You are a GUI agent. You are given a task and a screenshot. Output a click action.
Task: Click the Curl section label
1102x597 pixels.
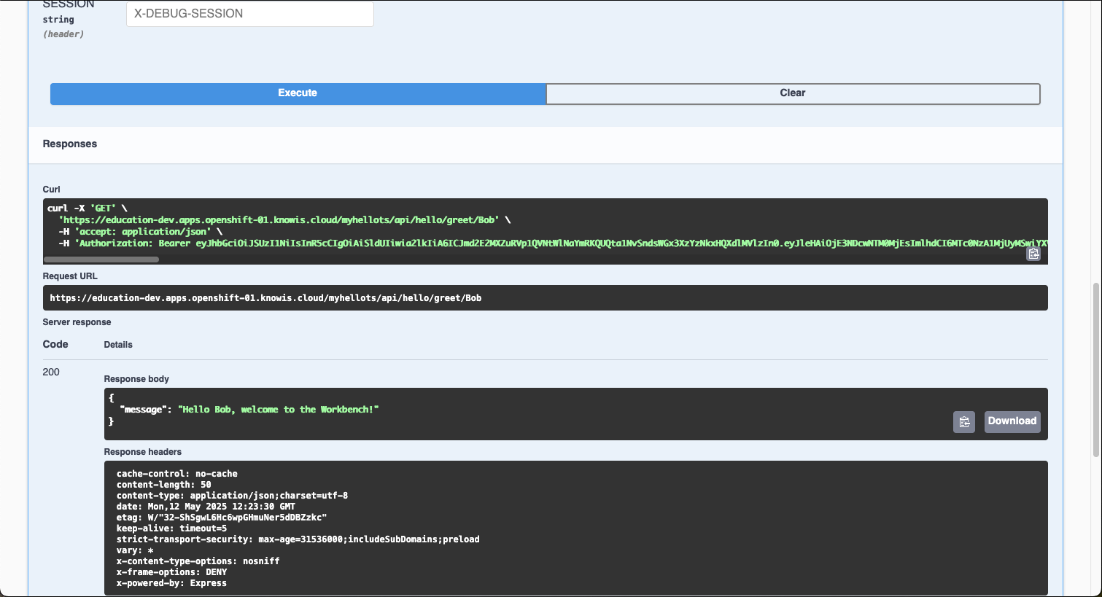tap(50, 189)
